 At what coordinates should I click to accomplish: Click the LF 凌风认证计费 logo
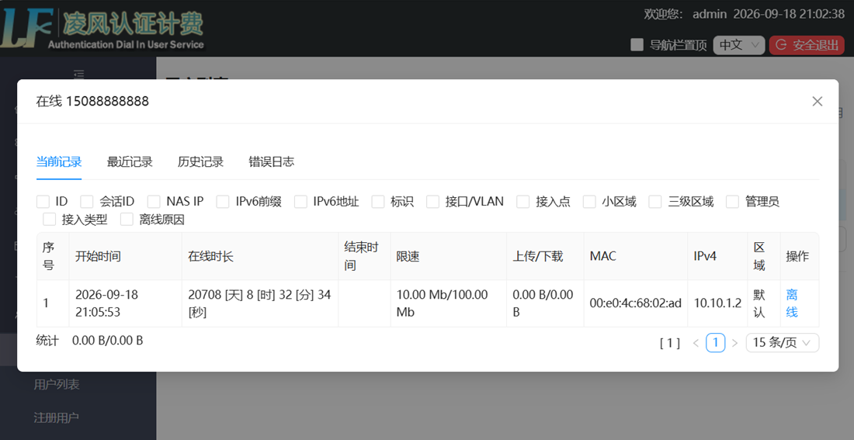click(102, 28)
